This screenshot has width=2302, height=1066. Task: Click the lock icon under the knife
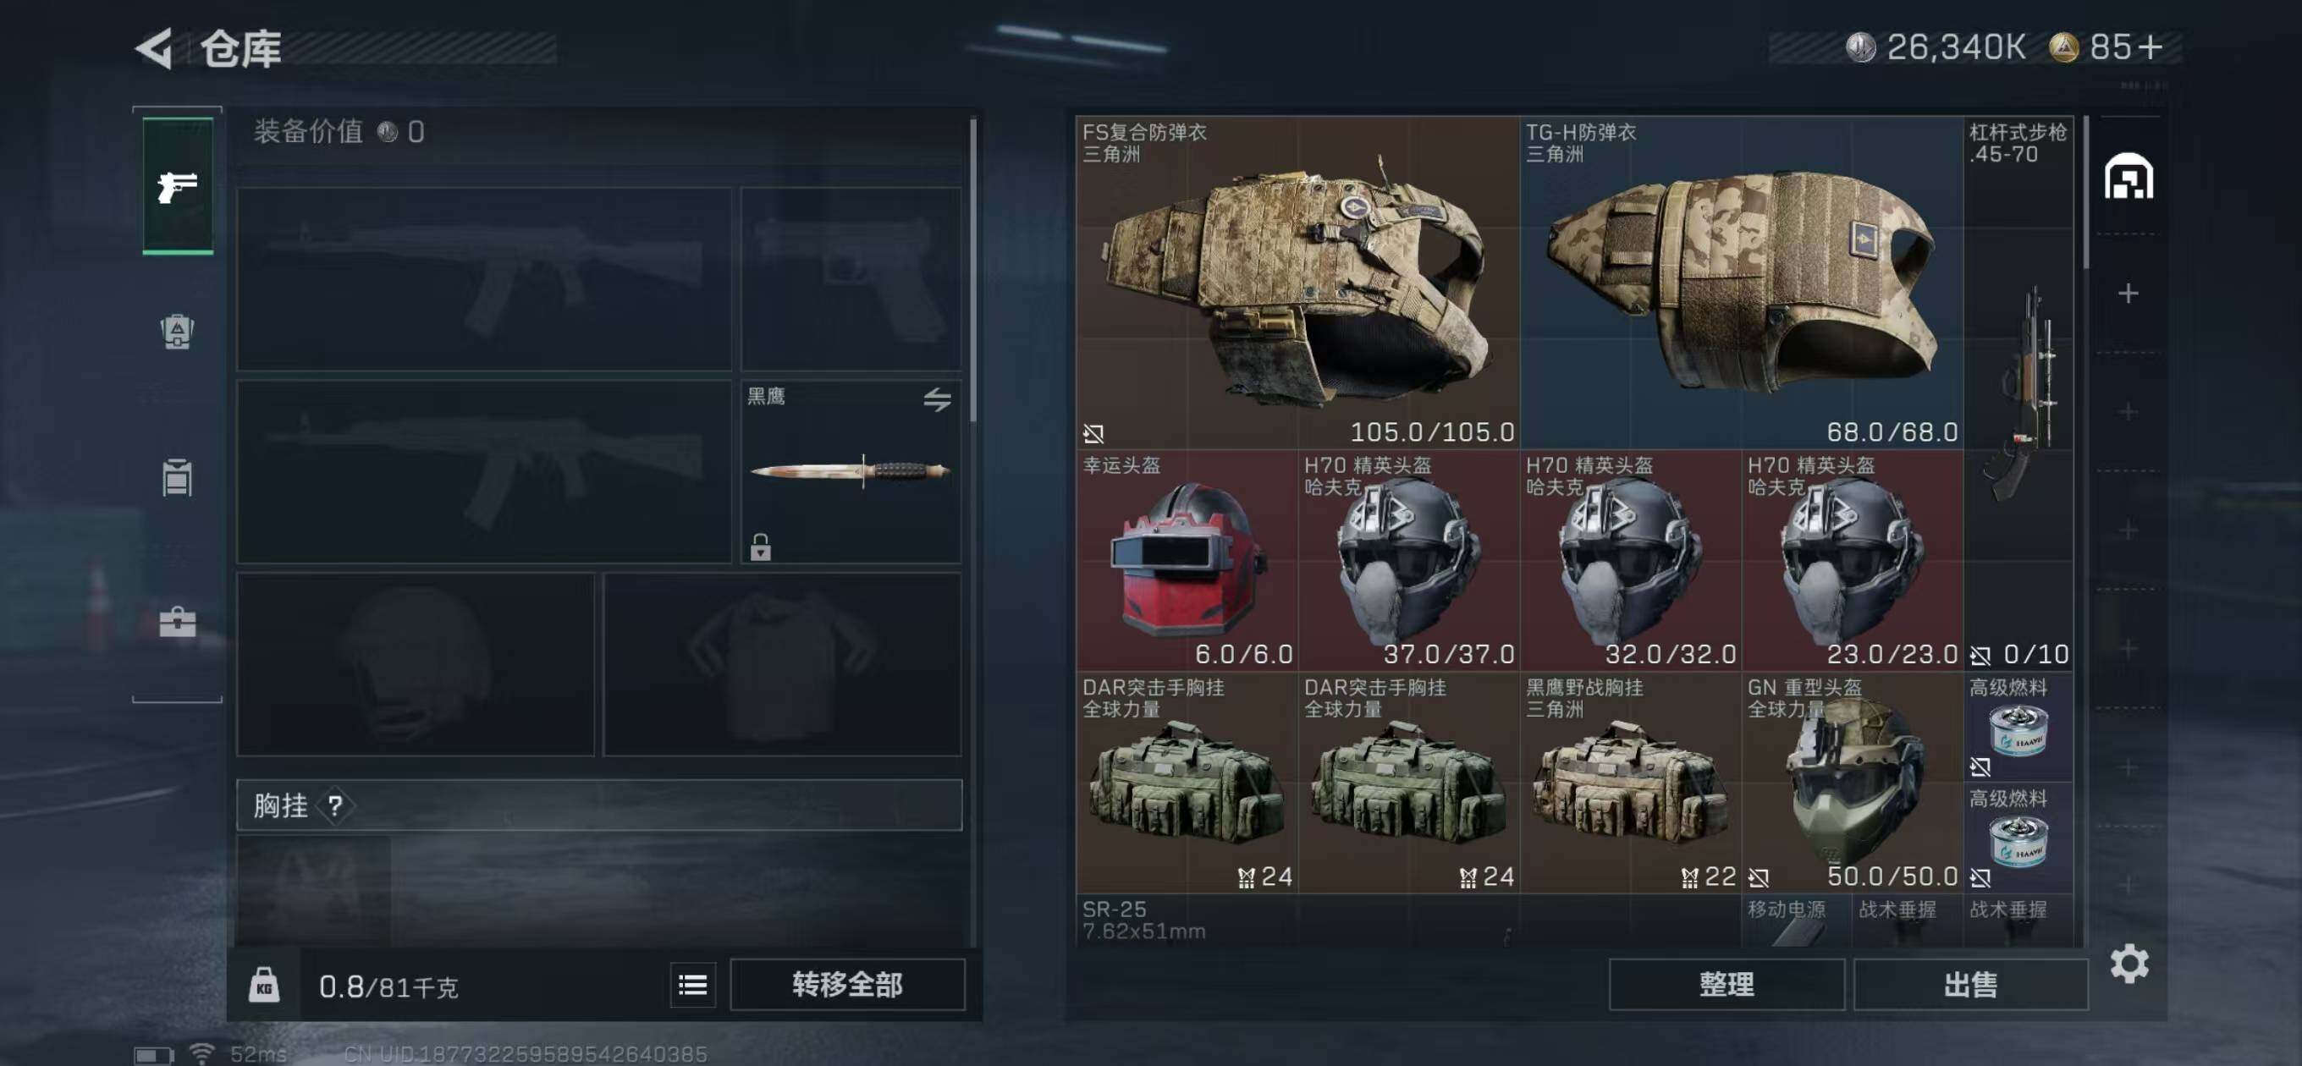pos(761,546)
